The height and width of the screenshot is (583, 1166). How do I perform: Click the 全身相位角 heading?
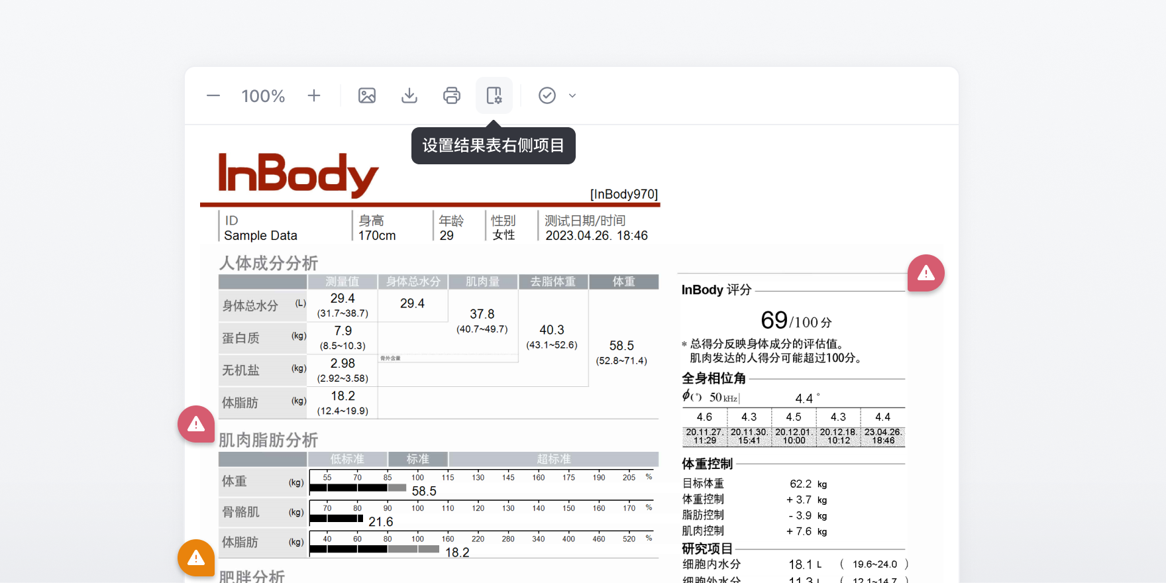(x=714, y=378)
